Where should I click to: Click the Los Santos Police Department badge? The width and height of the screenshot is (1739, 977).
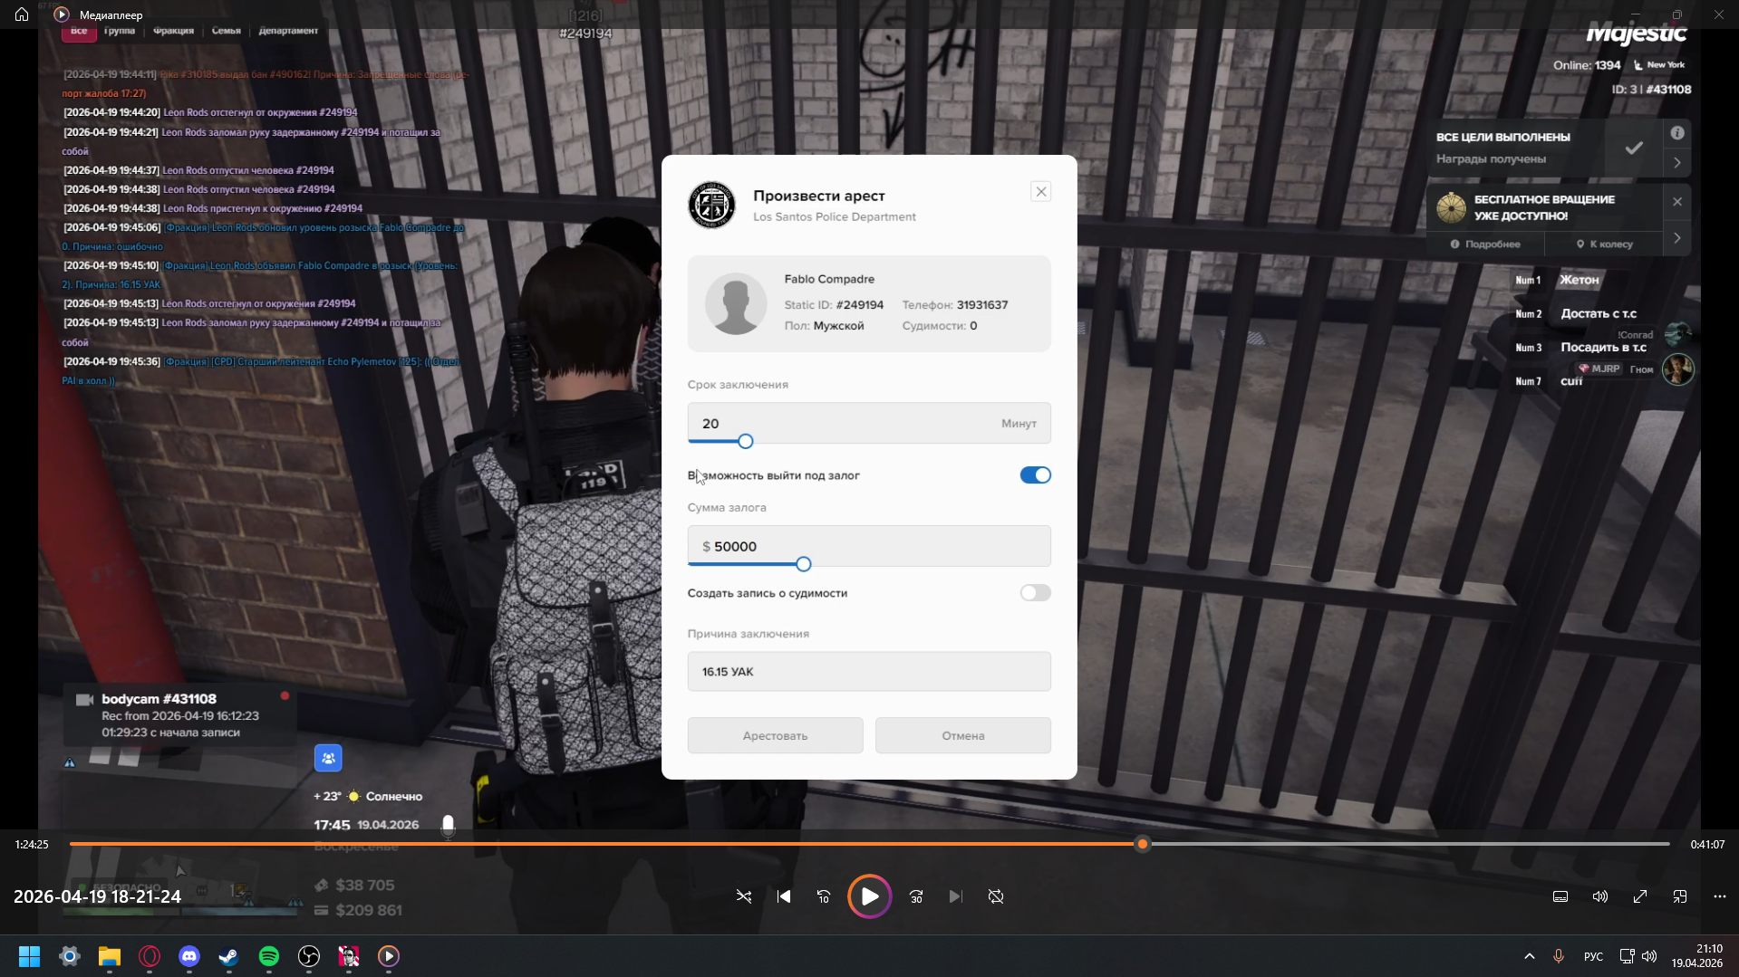[711, 205]
